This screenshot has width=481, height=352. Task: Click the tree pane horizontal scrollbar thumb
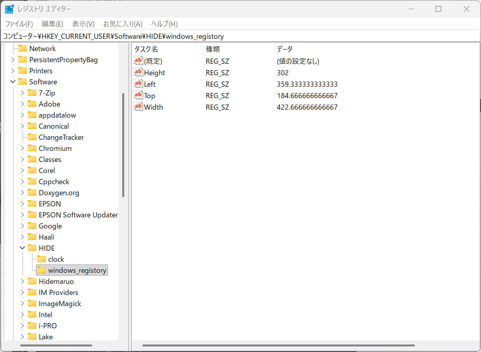click(57, 346)
